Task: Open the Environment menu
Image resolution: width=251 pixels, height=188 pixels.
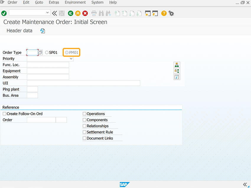Action: [x=75, y=2]
